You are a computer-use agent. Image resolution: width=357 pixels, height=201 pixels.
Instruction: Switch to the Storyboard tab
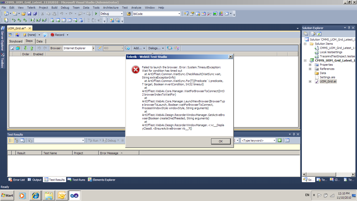[16, 41]
